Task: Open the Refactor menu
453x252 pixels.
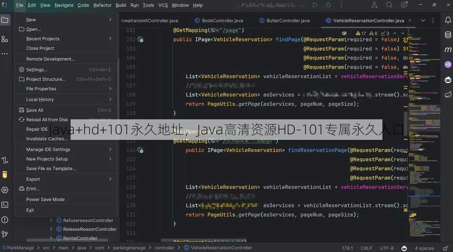Action: pos(102,5)
